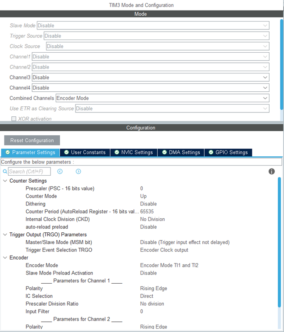Viewport: 284px width, 332px height.
Task: Collapse the Encoder section
Action: point(5,258)
